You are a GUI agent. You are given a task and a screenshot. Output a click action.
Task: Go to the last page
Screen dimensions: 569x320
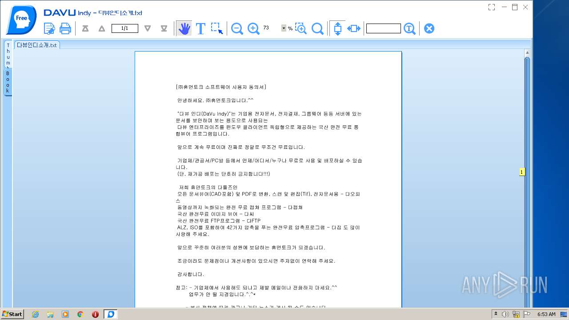[x=164, y=28]
